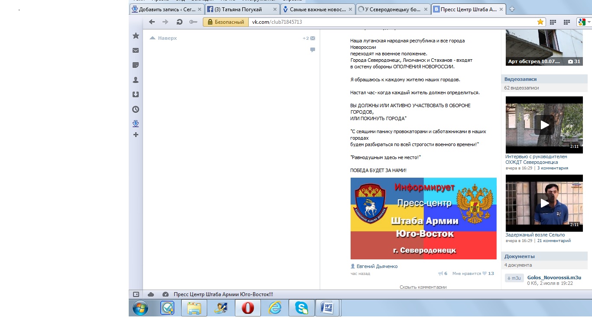592x332 pixels.
Task: Open the contacts panel in sidebar
Action: (136, 80)
